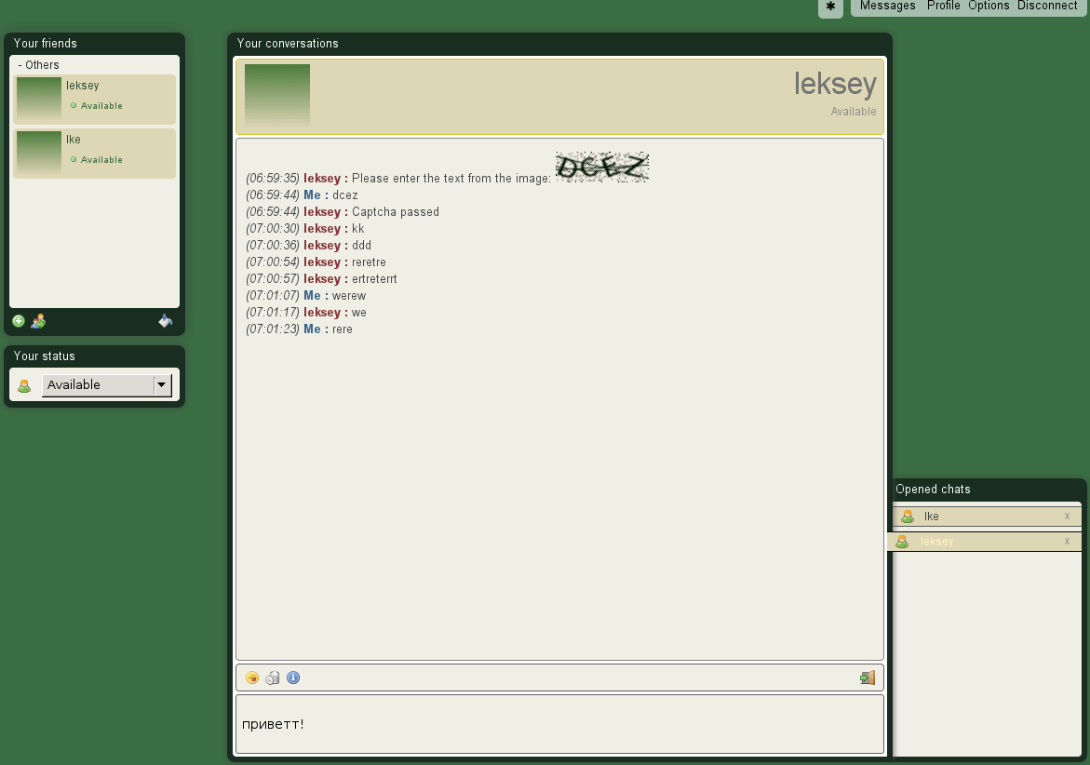Click the green add friend plus icon
This screenshot has width=1090, height=765.
19,321
